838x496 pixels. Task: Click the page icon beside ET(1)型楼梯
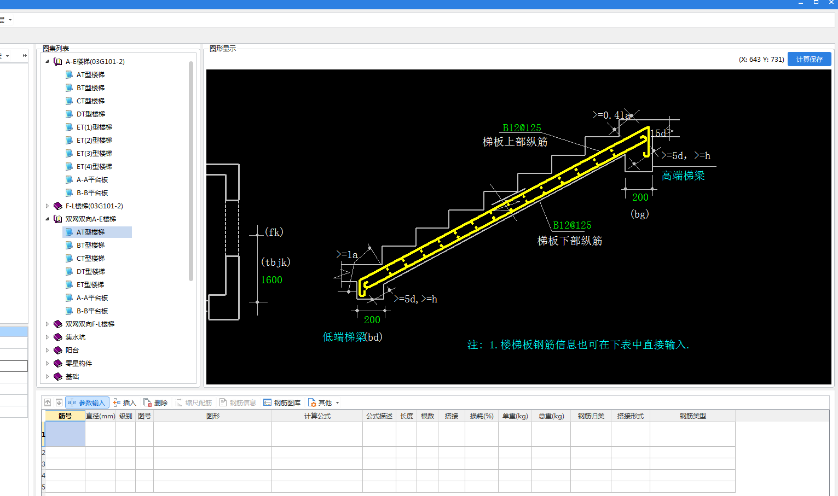[69, 127]
